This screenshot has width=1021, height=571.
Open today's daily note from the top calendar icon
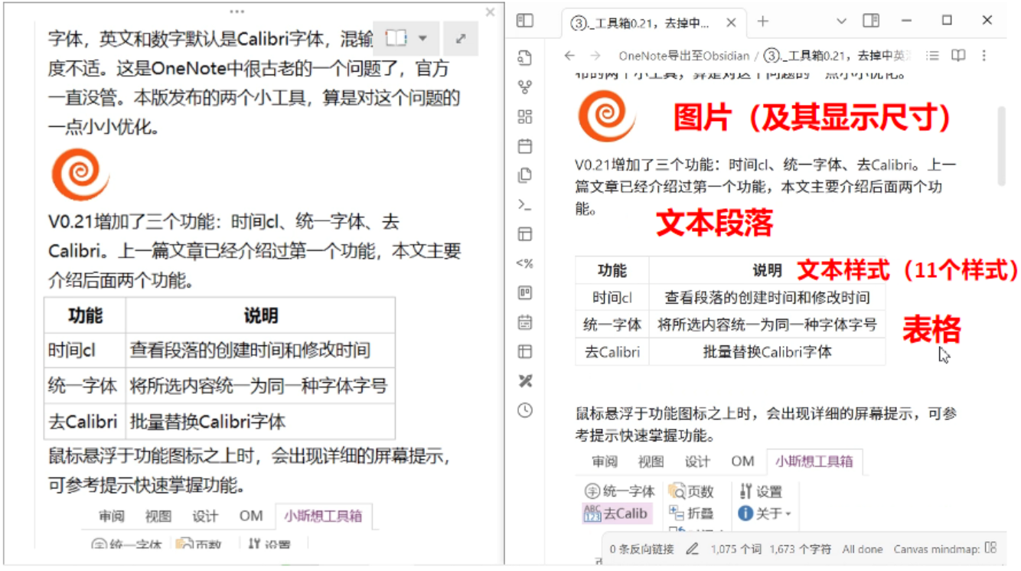(525, 145)
